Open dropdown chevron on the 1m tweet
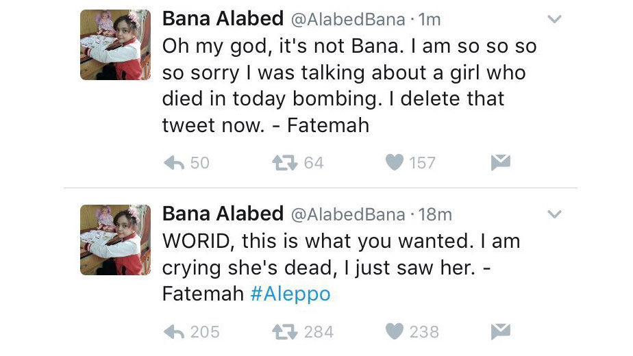 click(x=555, y=20)
